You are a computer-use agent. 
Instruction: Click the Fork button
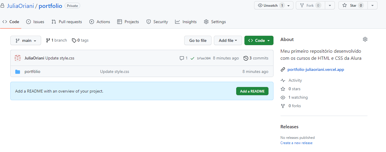point(311,5)
